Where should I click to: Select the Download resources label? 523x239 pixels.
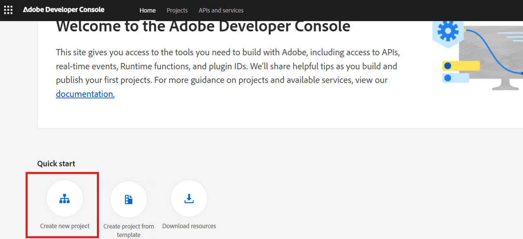[189, 226]
